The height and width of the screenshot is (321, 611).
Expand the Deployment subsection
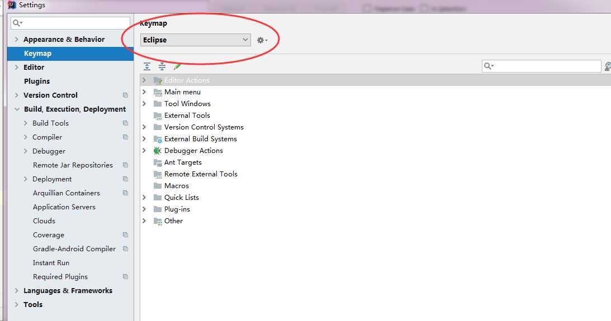point(25,179)
